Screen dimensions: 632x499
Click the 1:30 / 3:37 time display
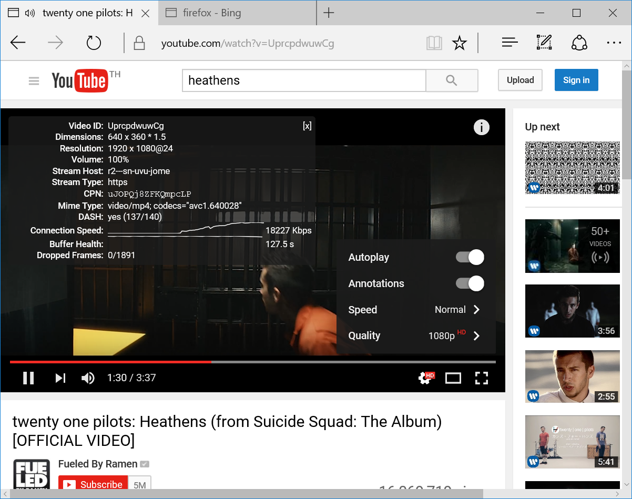(131, 378)
